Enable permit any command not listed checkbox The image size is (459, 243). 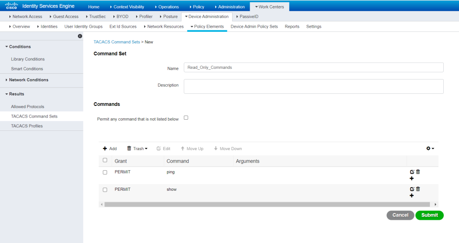coord(186,117)
